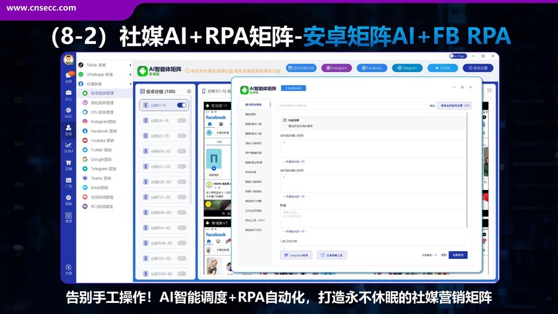Select 修改资料 in the dialog side menu

(x=250, y=114)
